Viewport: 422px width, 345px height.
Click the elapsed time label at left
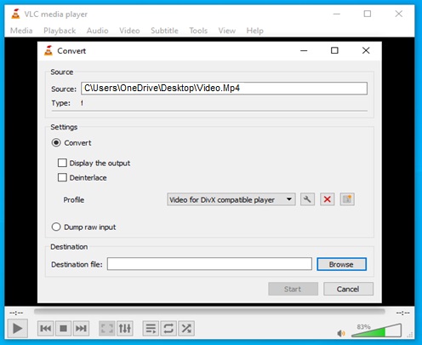(x=16, y=313)
